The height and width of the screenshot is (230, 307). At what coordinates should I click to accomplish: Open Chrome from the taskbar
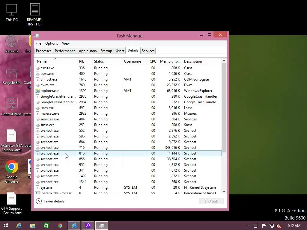(x=60, y=226)
